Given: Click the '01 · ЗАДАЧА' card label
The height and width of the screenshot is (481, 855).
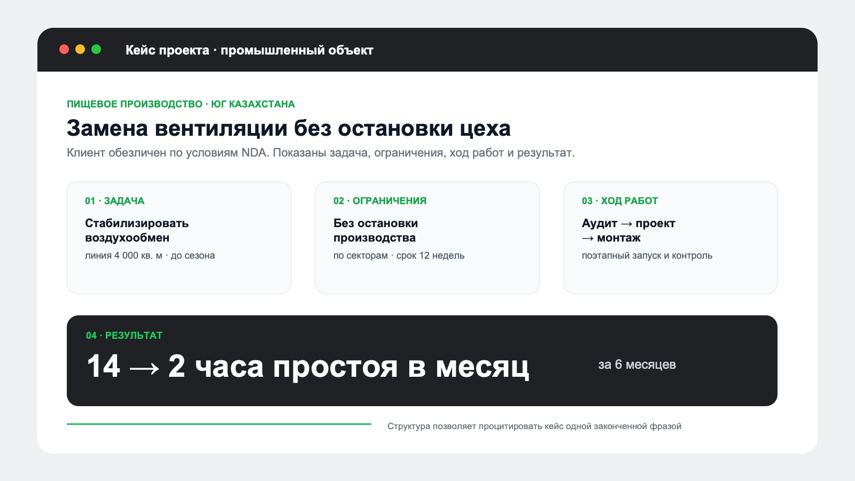Looking at the screenshot, I should click(x=115, y=201).
